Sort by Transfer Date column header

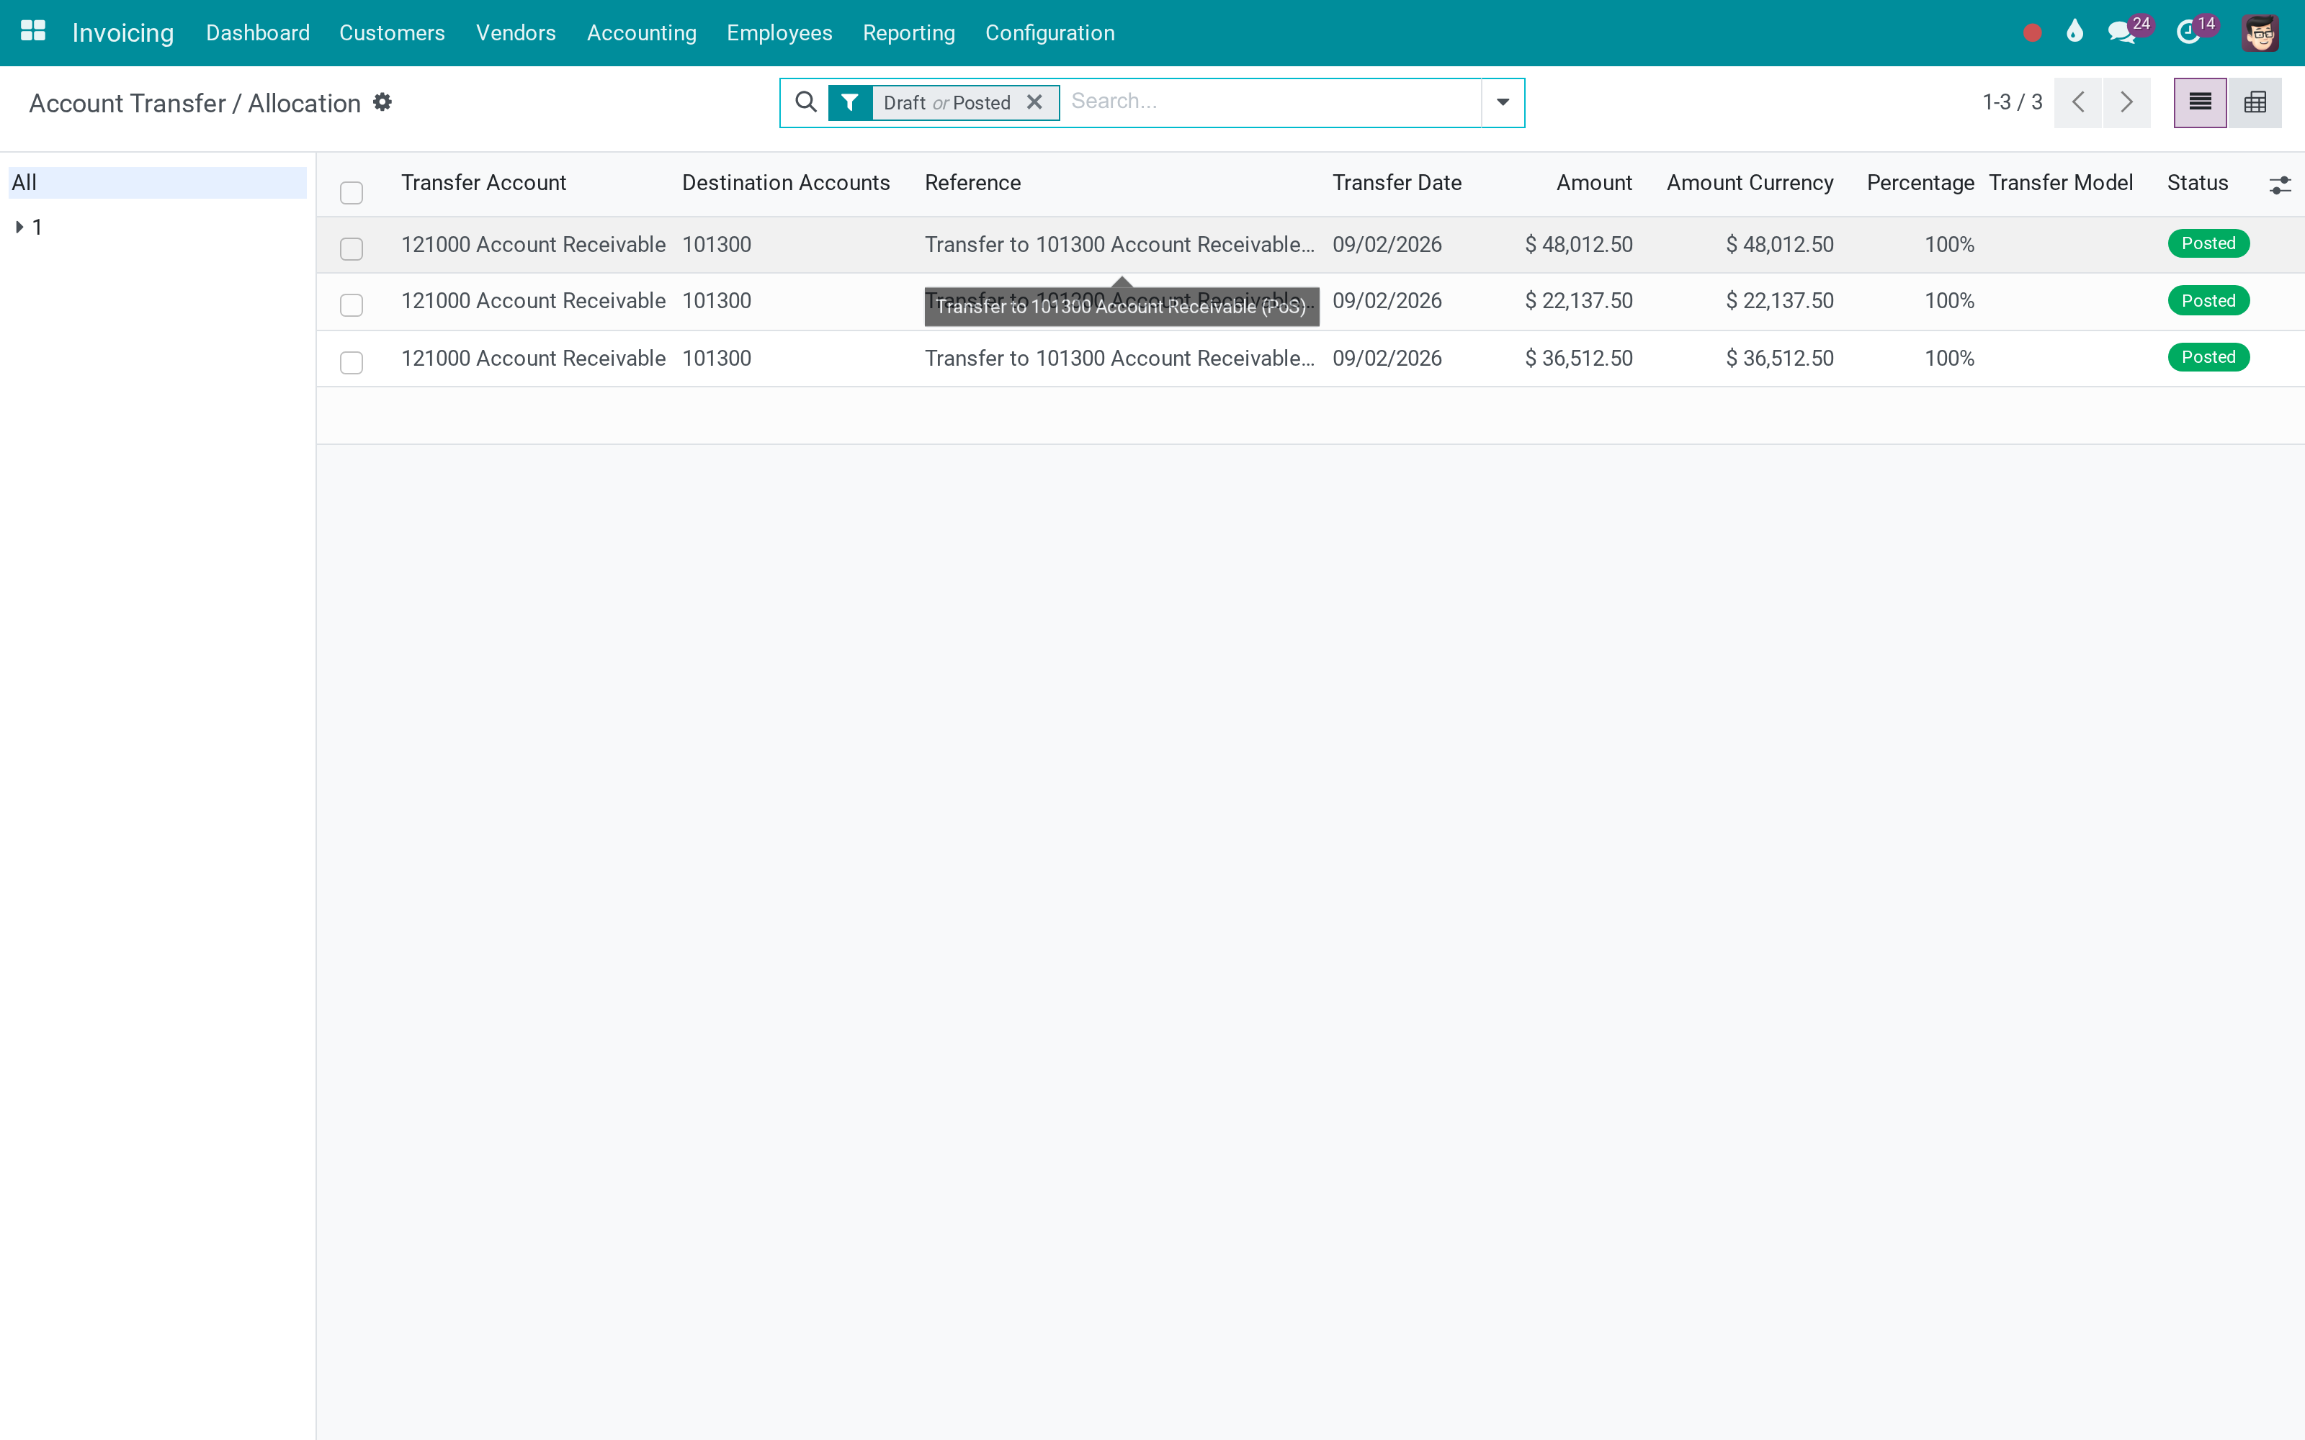point(1397,183)
